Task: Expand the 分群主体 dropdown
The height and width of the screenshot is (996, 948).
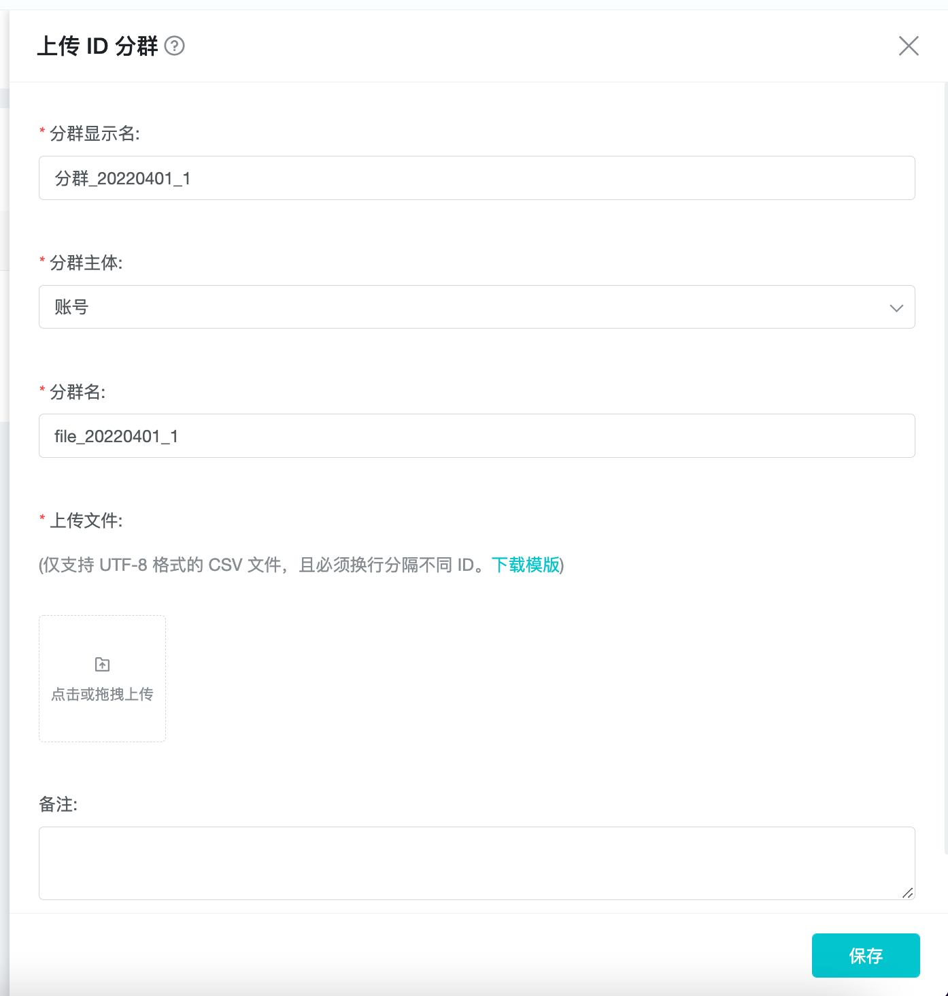Action: (x=476, y=307)
